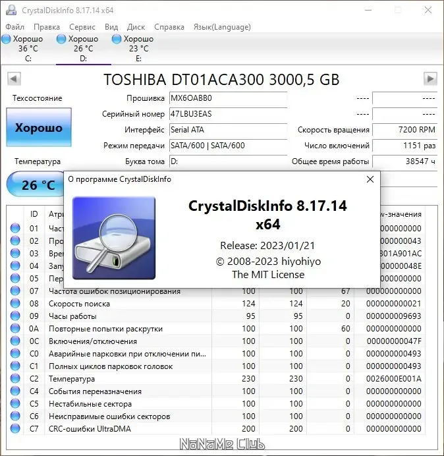Select Часы работы attribute name

tap(72, 316)
